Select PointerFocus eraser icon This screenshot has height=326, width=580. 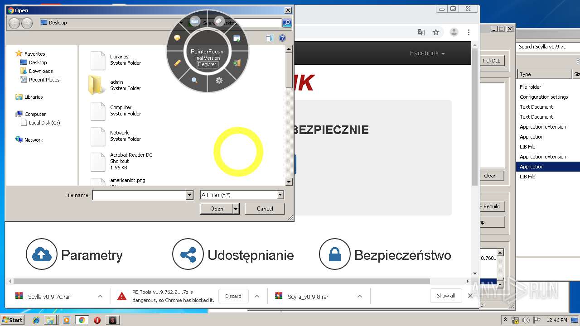click(x=219, y=21)
